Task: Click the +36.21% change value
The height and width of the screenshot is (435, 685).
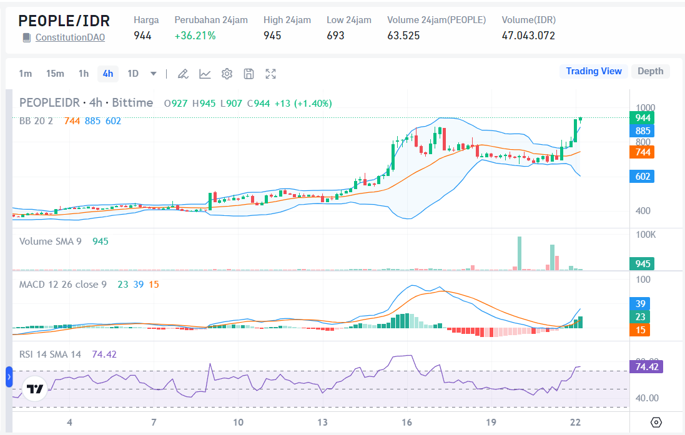Action: (195, 36)
